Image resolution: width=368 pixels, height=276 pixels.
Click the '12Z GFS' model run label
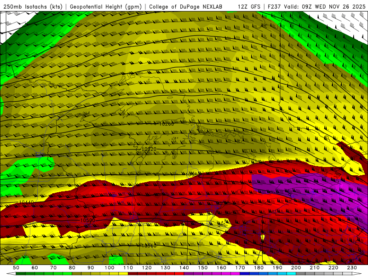(x=249, y=6)
